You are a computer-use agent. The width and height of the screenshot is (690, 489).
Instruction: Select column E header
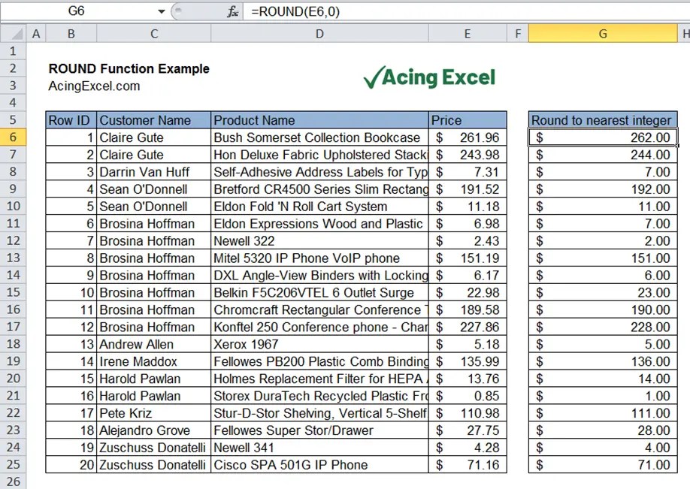pos(468,34)
